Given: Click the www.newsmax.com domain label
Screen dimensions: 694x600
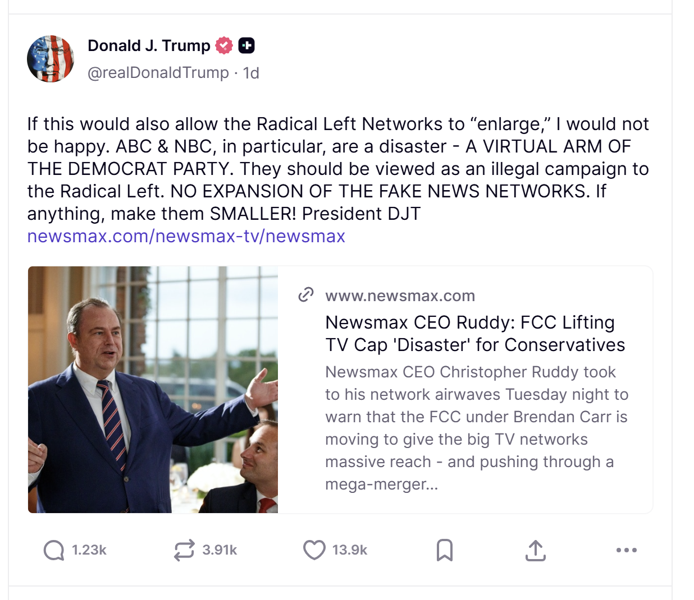Looking at the screenshot, I should click(x=400, y=296).
